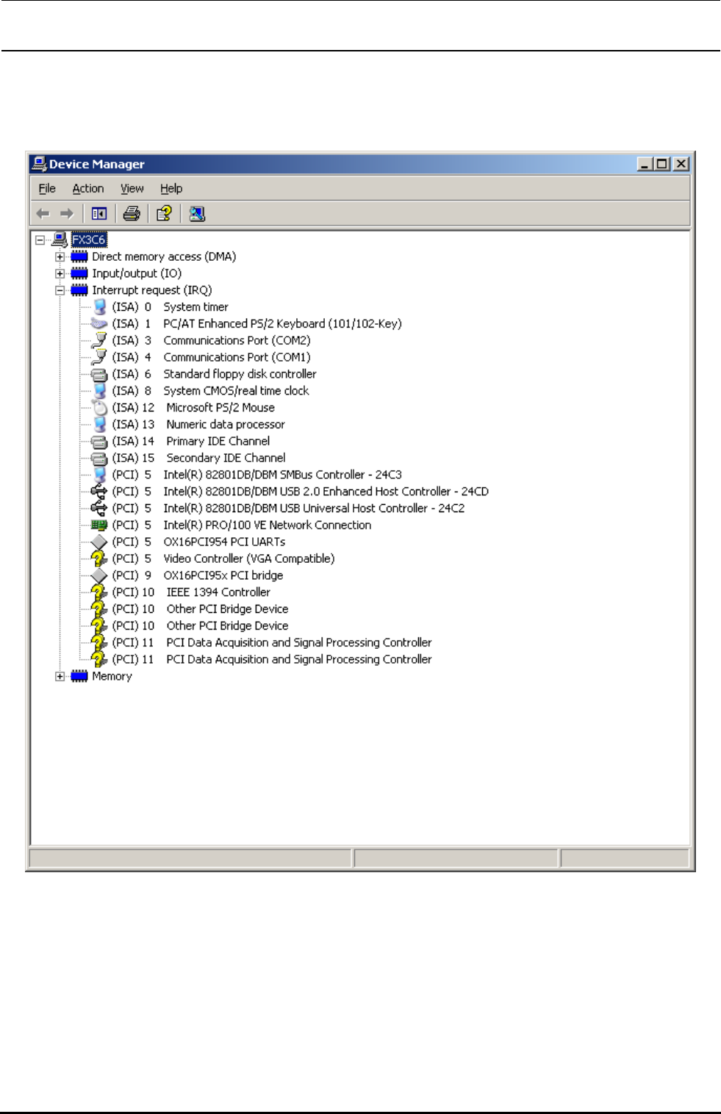Select Input/output (IO) label
The image size is (721, 1114).
[x=137, y=273]
